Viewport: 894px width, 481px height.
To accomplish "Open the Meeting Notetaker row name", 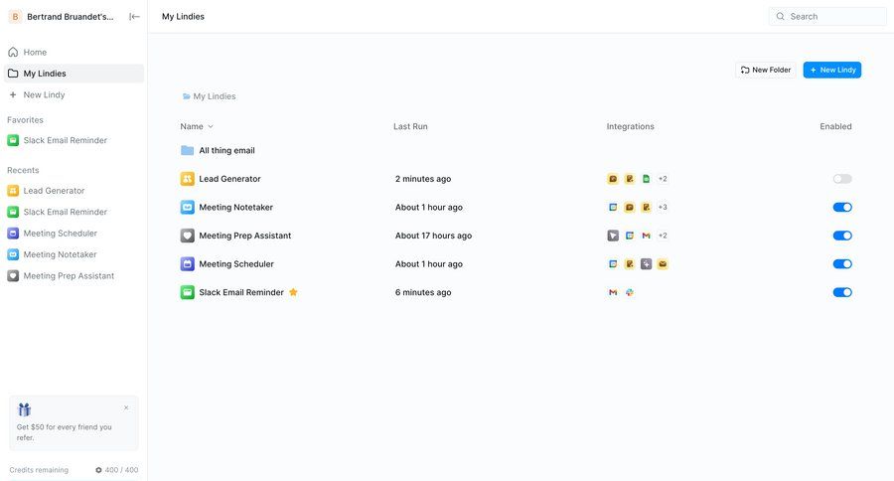I will pyautogui.click(x=236, y=207).
